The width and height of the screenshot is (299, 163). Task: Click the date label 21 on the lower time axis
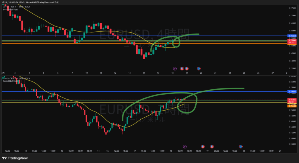coord(280,151)
